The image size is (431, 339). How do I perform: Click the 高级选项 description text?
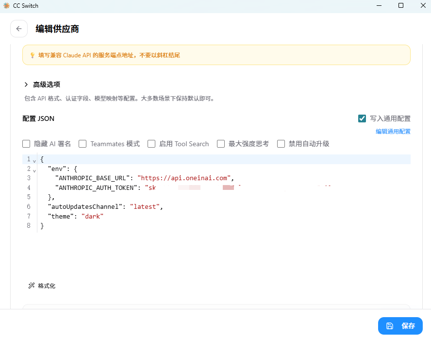120,99
